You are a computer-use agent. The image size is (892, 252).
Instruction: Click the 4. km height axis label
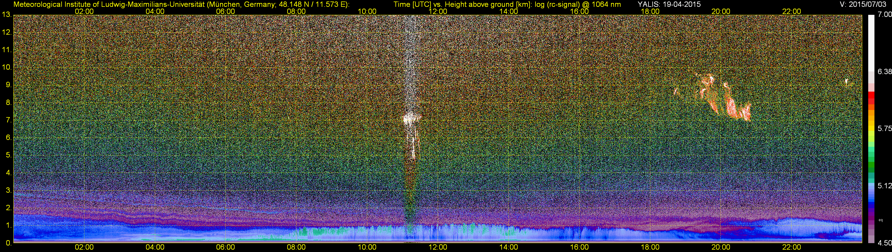[x=9, y=173]
